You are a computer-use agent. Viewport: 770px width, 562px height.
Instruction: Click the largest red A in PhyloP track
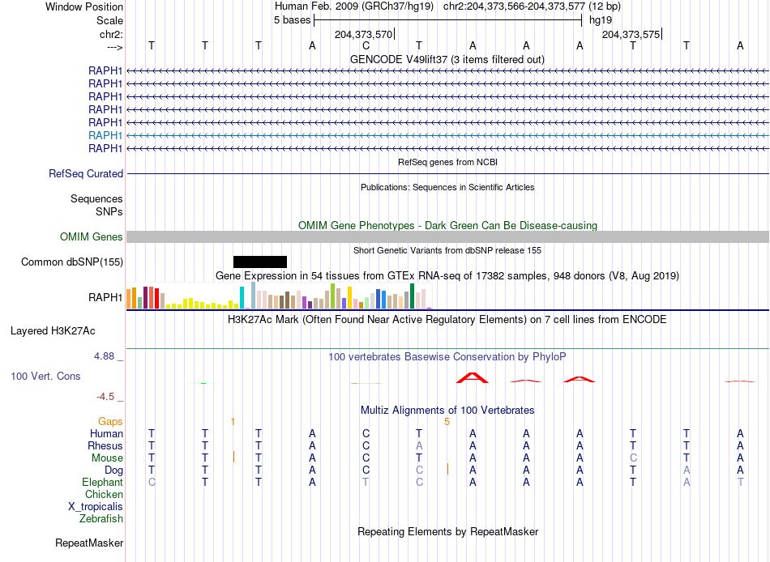coord(473,378)
